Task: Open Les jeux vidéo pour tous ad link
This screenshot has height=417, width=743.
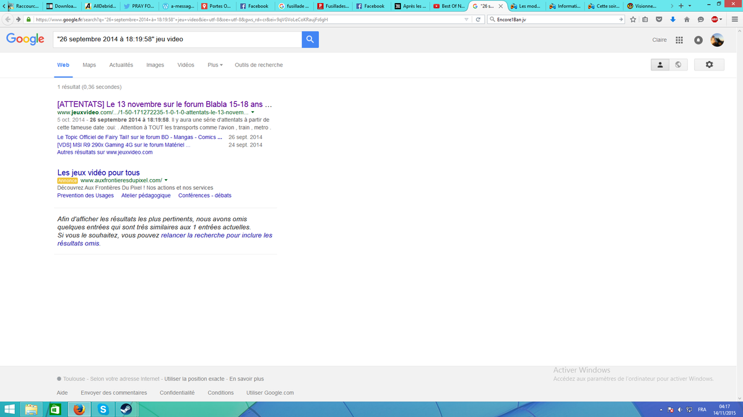Action: coord(98,172)
